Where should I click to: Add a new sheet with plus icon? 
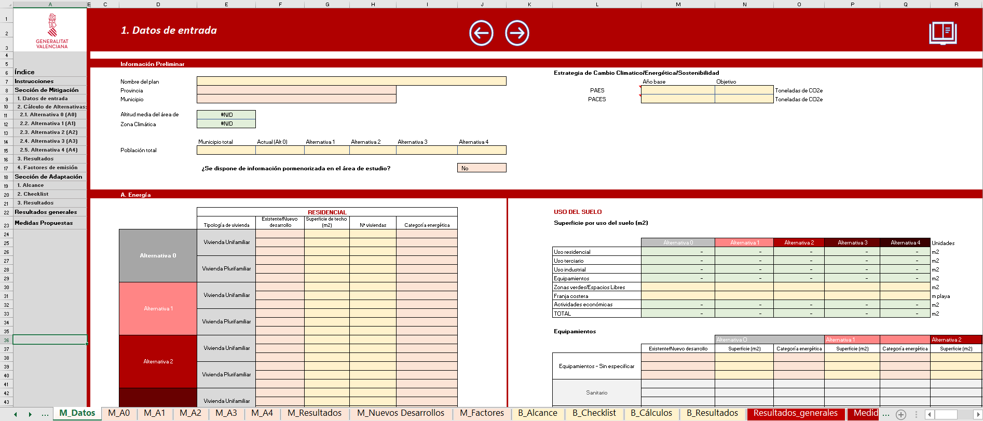(901, 414)
